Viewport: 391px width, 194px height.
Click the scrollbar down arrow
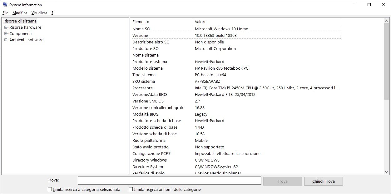pos(387,172)
